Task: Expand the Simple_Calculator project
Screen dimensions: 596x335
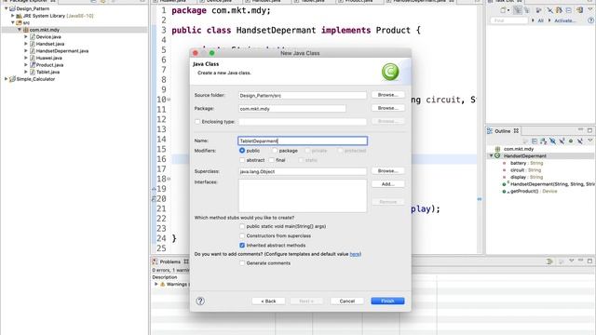Action: 7,79
